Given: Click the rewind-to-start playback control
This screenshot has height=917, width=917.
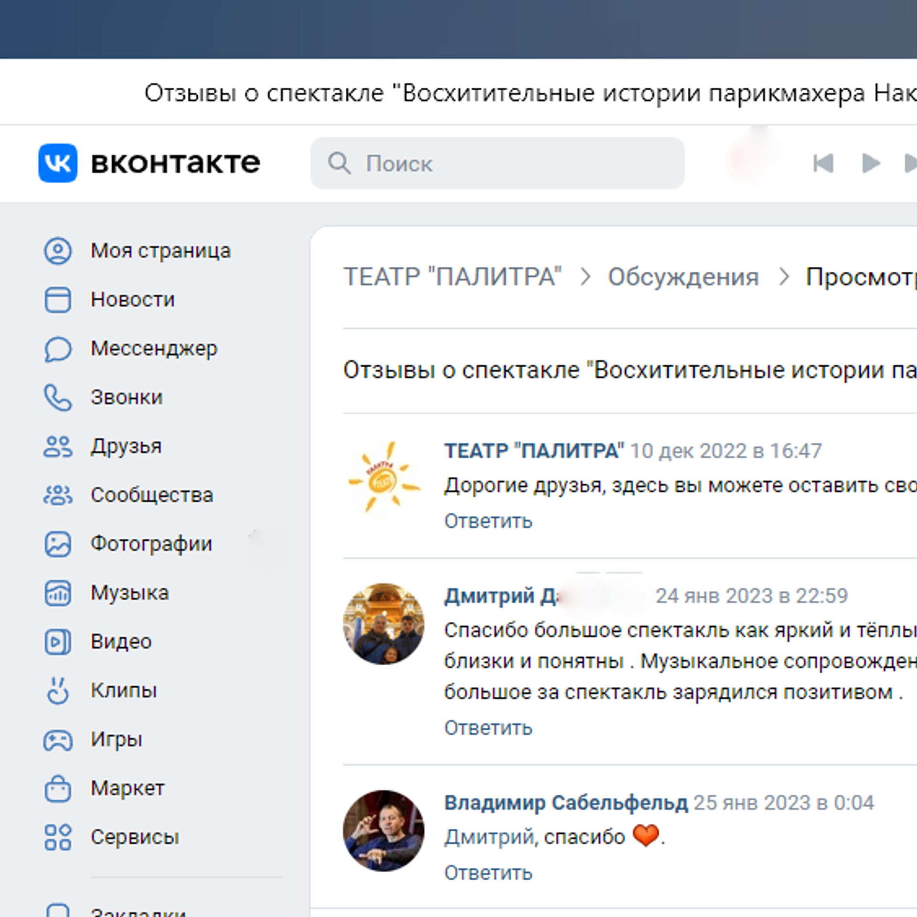Looking at the screenshot, I should (822, 164).
